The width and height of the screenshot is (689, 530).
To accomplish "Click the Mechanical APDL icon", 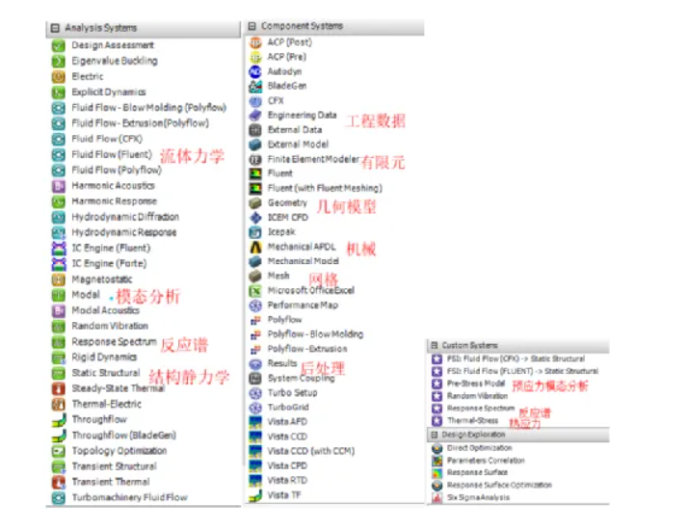I will click(x=255, y=247).
